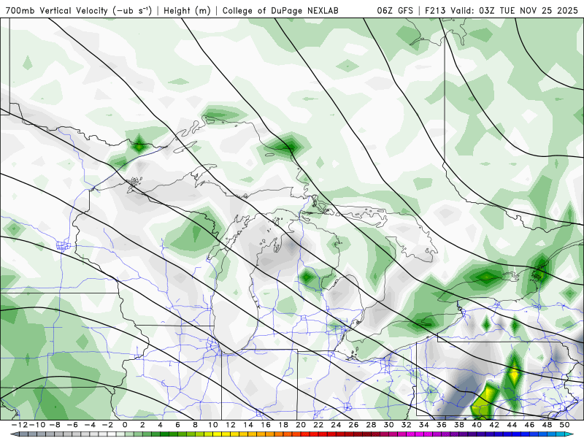Image resolution: width=584 pixels, height=438 pixels.
Task: Click the '-6' colorbar scale label
Action: (72, 425)
